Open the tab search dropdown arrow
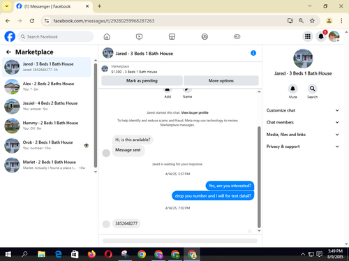This screenshot has height=261, width=349. pyautogui.click(x=7, y=6)
